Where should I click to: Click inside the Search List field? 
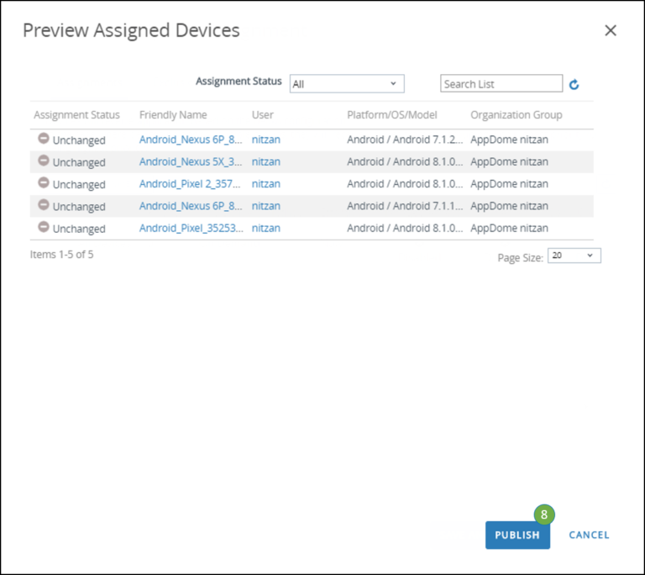click(x=501, y=84)
